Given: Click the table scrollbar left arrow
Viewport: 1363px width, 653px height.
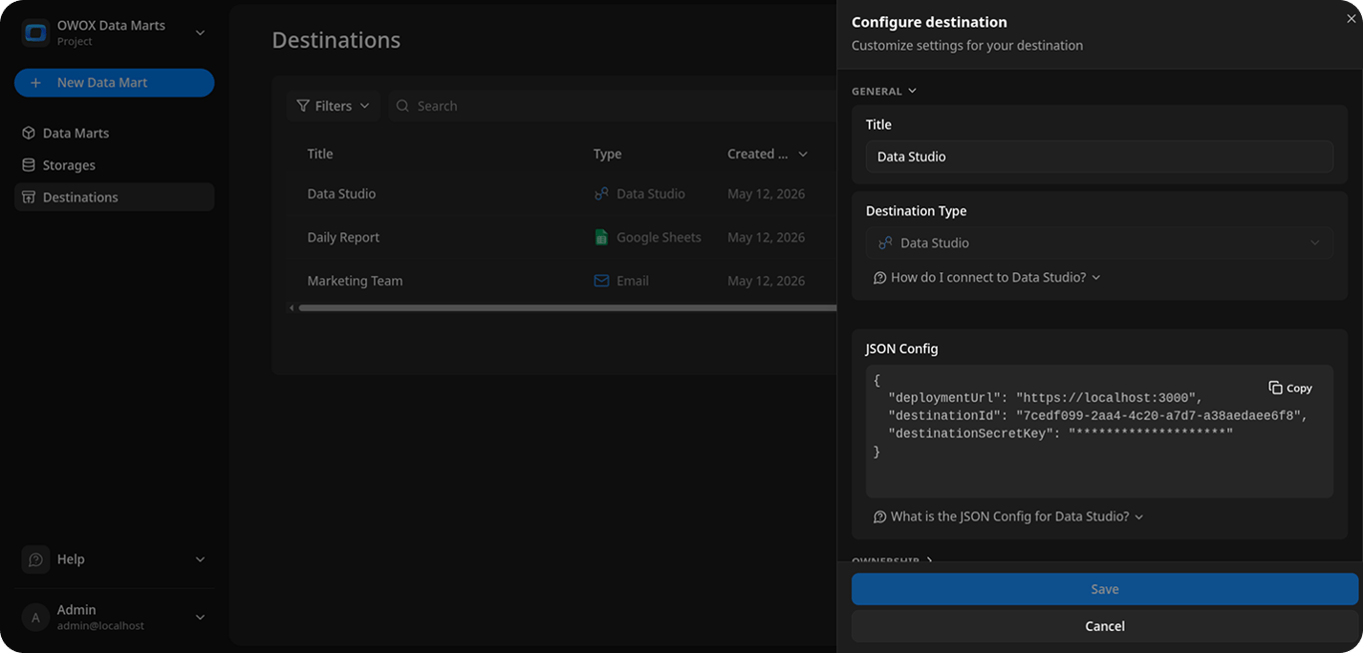Looking at the screenshot, I should pyautogui.click(x=291, y=308).
